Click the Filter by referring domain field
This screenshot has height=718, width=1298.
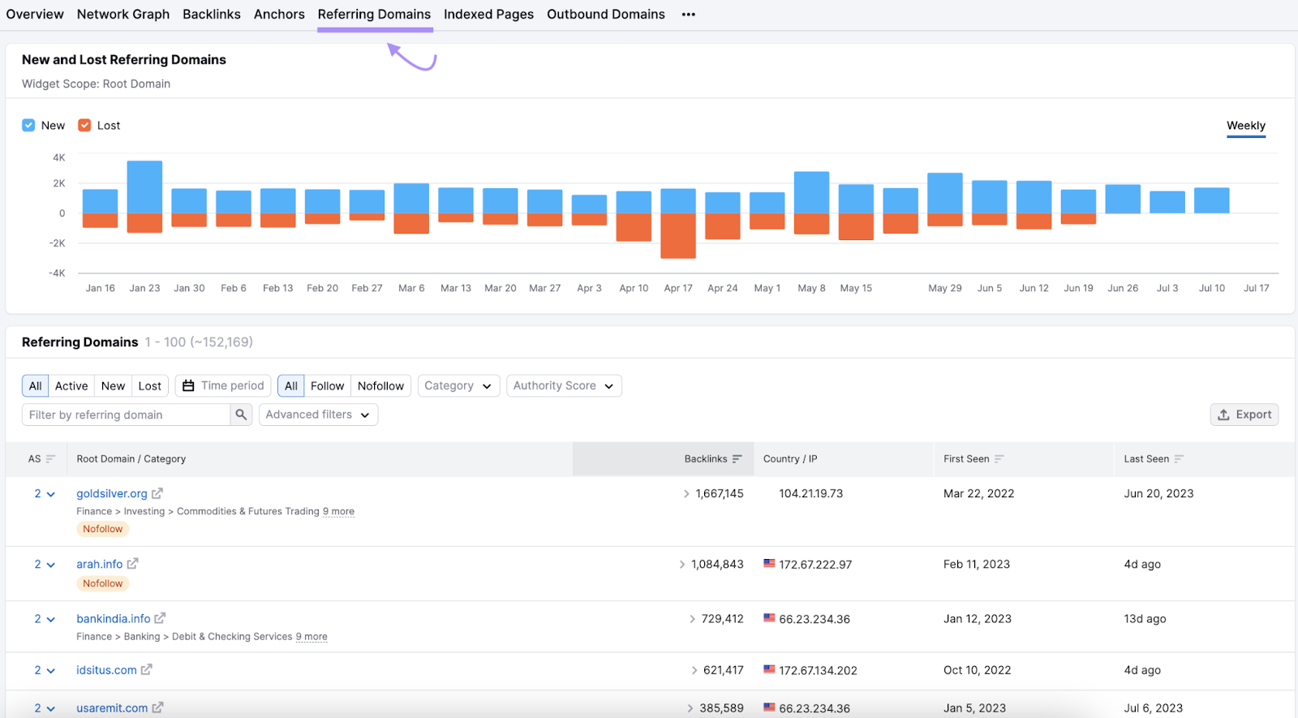tap(127, 415)
